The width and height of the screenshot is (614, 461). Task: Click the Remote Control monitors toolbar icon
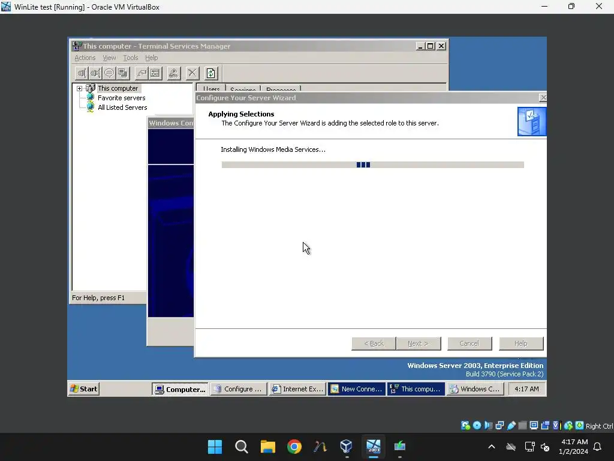pos(122,73)
